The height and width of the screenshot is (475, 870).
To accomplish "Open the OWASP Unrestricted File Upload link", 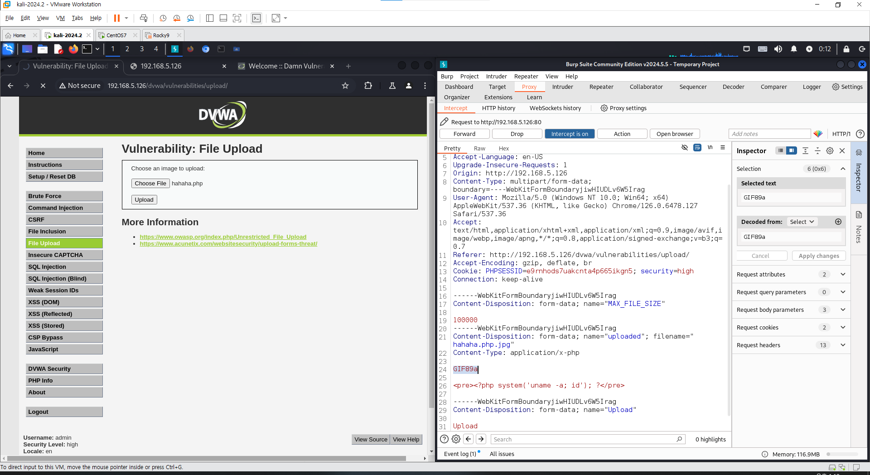I will (x=223, y=237).
